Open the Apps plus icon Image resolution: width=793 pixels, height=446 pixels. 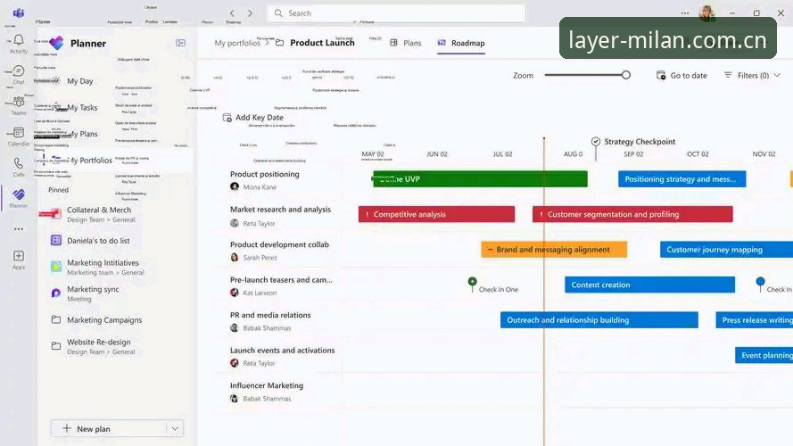(19, 256)
